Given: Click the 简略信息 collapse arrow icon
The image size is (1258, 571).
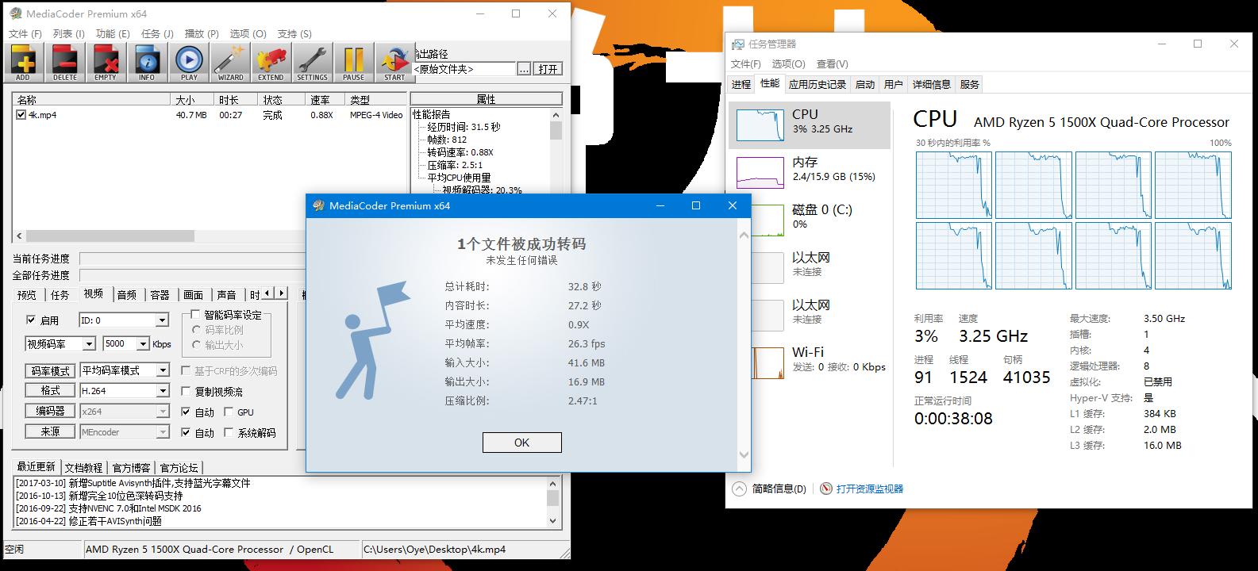Looking at the screenshot, I should tap(740, 489).
